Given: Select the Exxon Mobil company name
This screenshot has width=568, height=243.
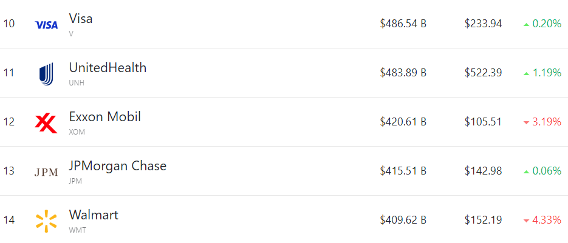Looking at the screenshot, I should (105, 117).
